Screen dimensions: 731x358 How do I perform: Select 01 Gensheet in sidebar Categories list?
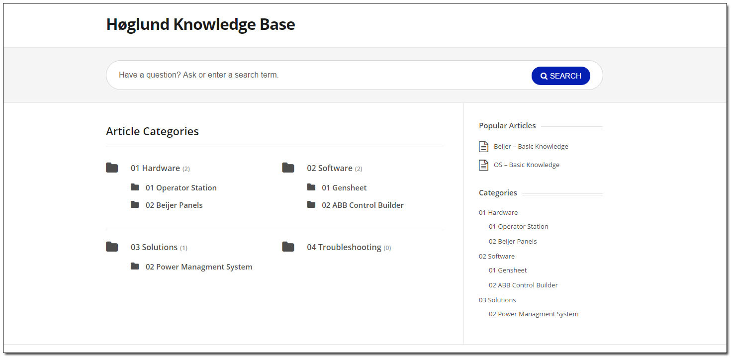point(508,270)
